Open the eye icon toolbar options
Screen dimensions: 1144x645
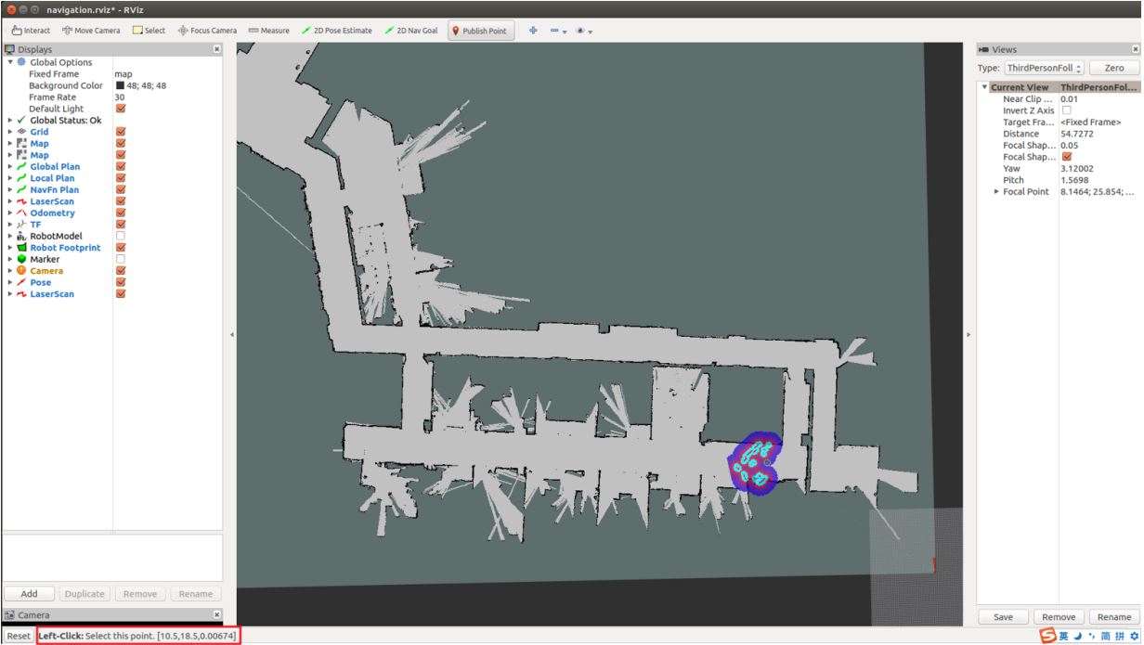(x=583, y=30)
